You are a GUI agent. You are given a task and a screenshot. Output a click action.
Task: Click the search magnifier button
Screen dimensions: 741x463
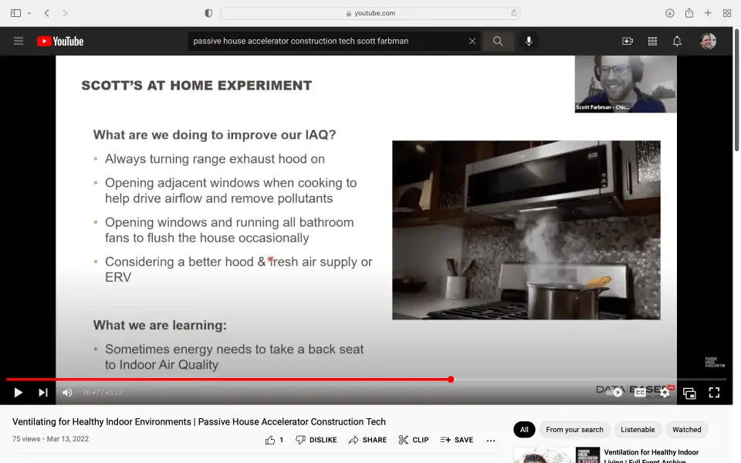point(498,41)
